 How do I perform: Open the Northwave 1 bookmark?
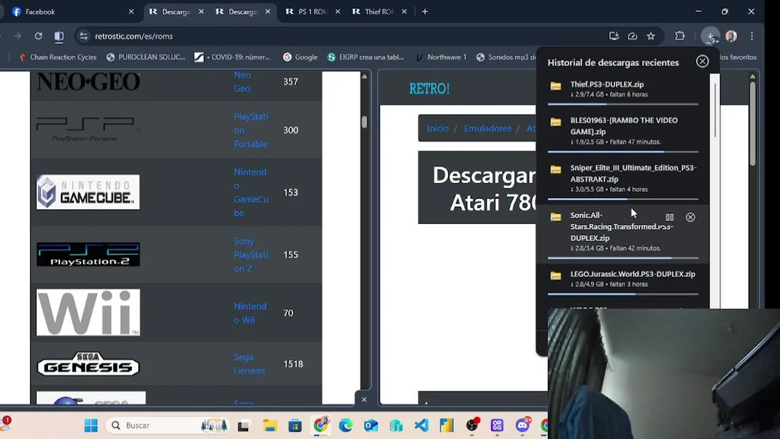click(441, 57)
